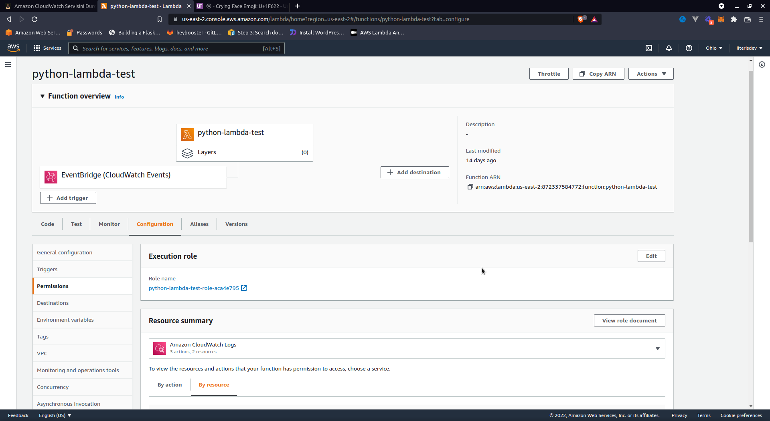The height and width of the screenshot is (421, 770).
Task: Click the Brave Shields icon in address bar
Action: 581,19
